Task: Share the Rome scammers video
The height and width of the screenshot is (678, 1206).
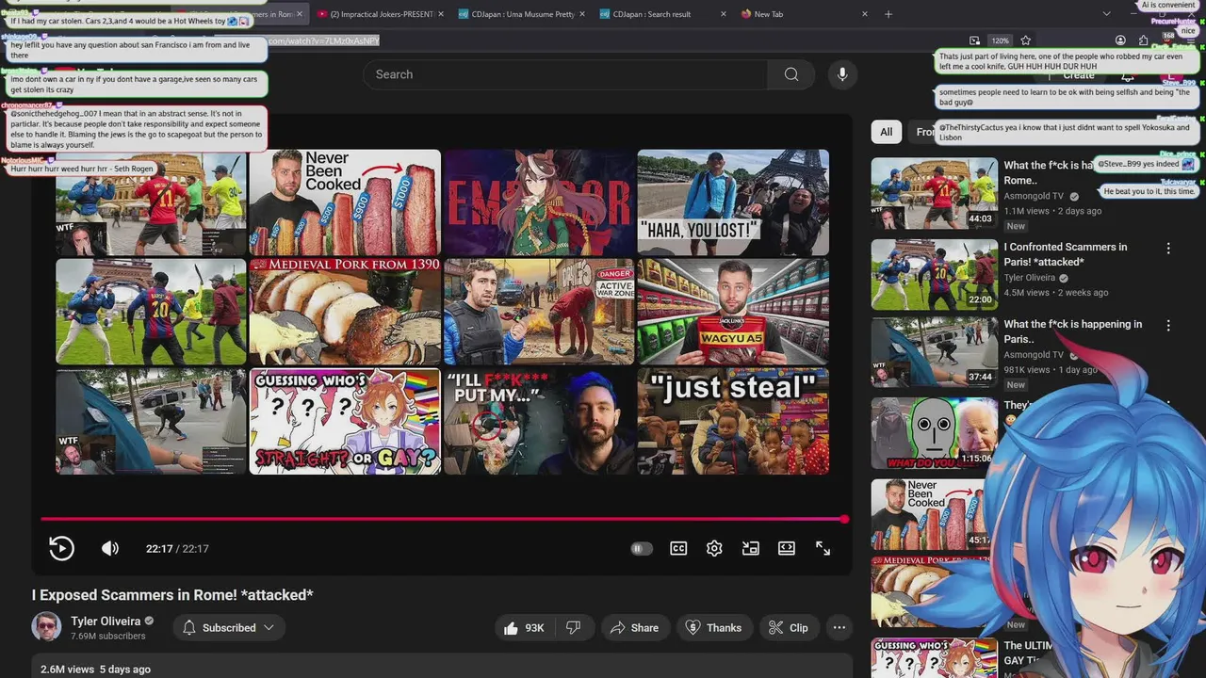Action: click(x=634, y=628)
